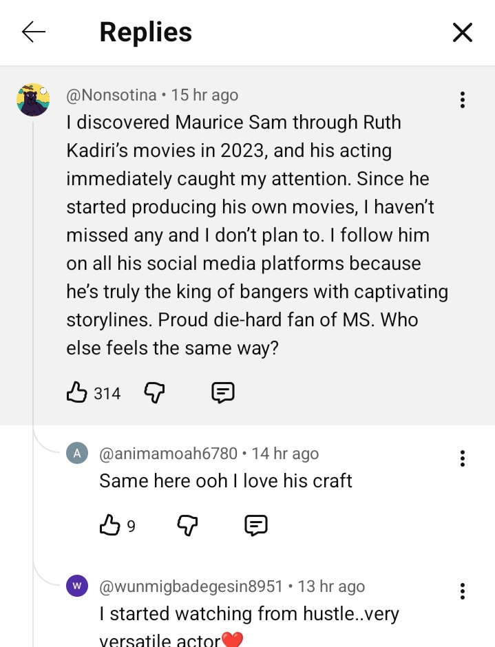This screenshot has width=495, height=647.
Task: Open the options menu on @Nonsotina's comment
Action: [462, 100]
